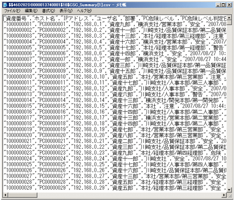
Task: Click the IP address "192.168.0.18"
Action: click(89, 124)
